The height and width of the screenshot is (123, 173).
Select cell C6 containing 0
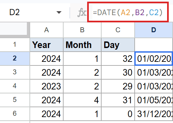[x=118, y=114]
